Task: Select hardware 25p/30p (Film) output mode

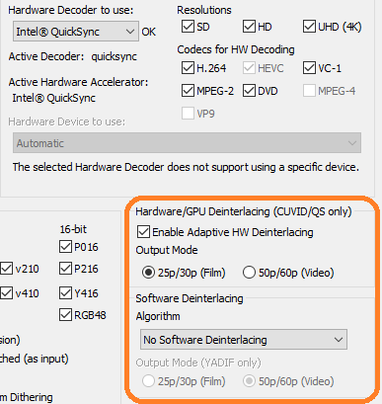Action: coord(148,273)
